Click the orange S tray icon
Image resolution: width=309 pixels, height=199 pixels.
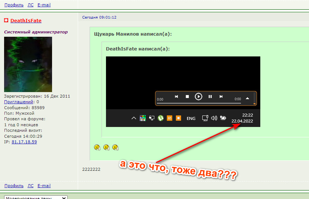coord(170,118)
